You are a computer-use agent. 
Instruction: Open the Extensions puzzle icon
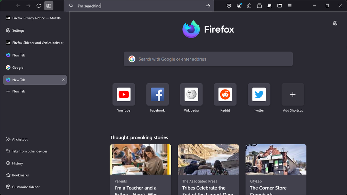pyautogui.click(x=249, y=6)
